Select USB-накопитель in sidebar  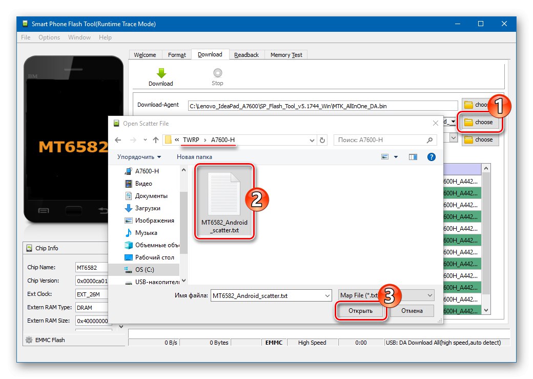152,282
